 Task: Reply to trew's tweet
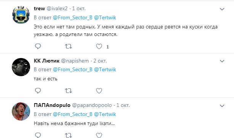click(38, 46)
